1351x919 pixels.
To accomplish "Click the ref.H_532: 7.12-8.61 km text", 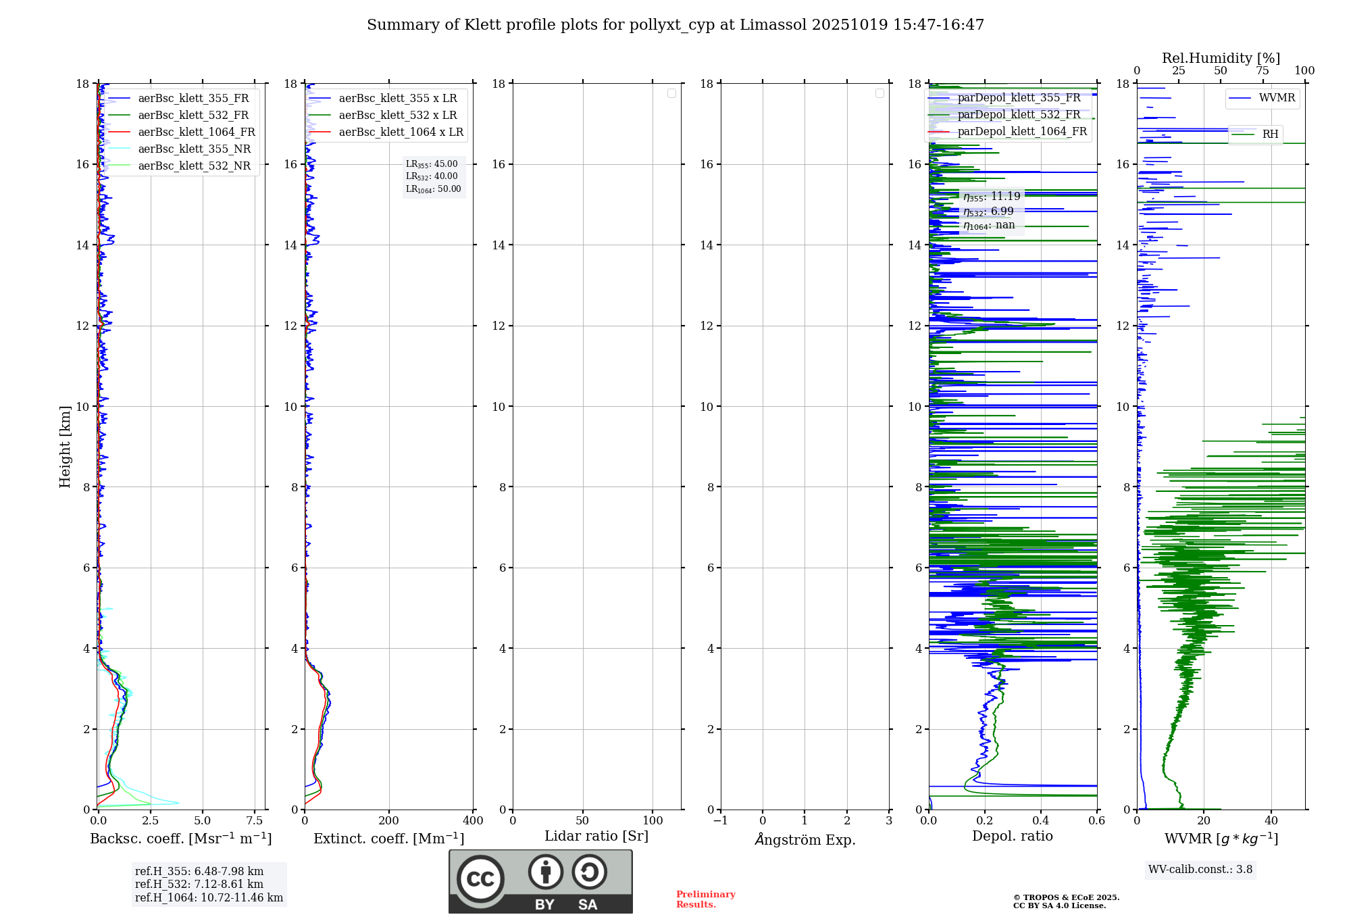I will coord(199,884).
